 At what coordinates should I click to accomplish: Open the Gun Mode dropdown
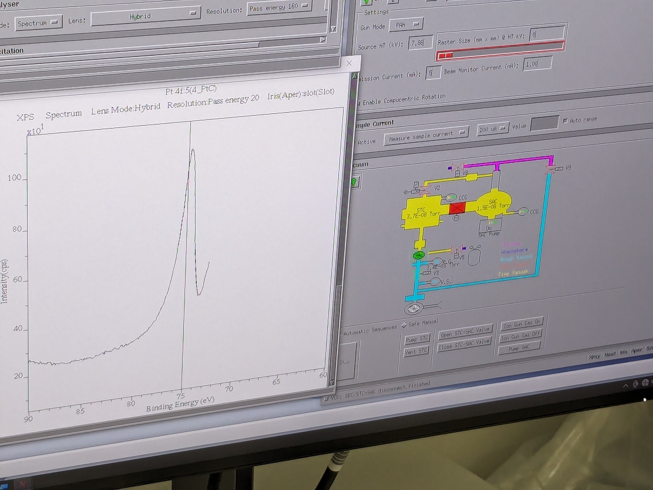click(x=406, y=25)
